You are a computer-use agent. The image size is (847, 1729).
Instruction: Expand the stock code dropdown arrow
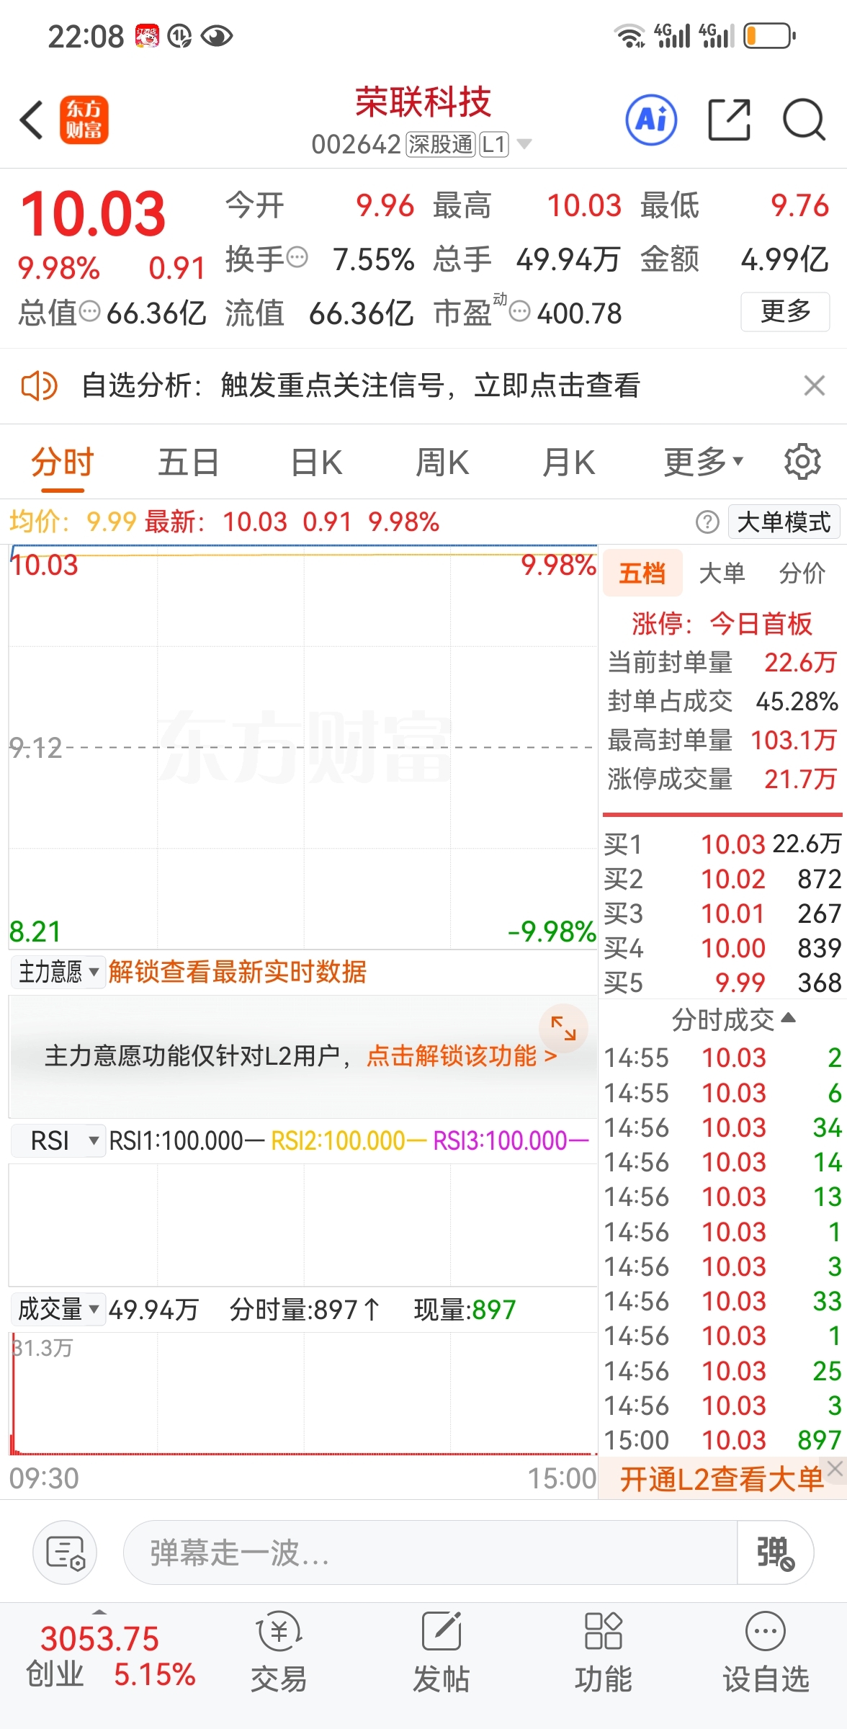(524, 144)
